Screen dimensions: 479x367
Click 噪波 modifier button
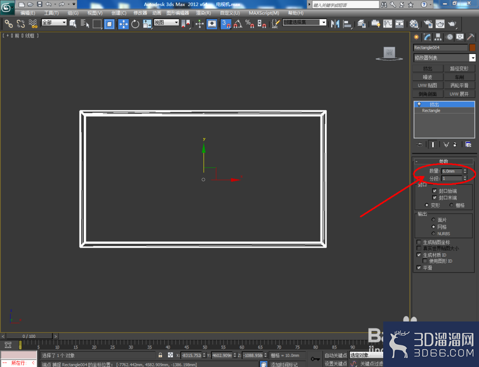tap(428, 77)
